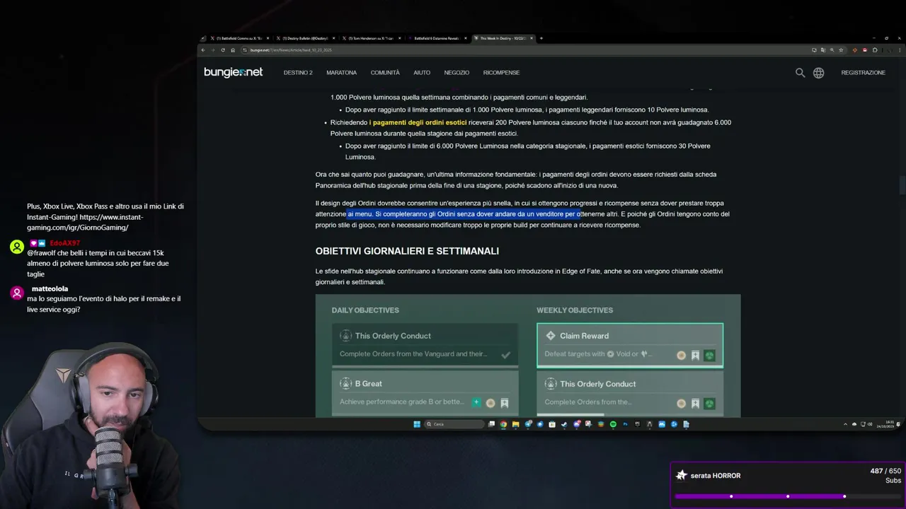The width and height of the screenshot is (906, 509).
Task: Click the taskbar Cerca search box
Action: [455, 424]
